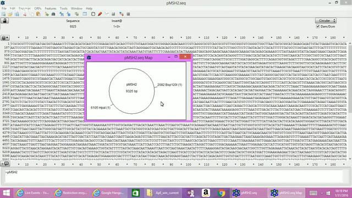Click the second blue arrow sequence icon

tap(69, 14)
